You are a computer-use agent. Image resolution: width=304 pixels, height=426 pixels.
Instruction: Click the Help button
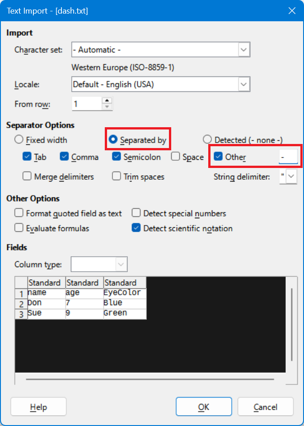[38, 407]
